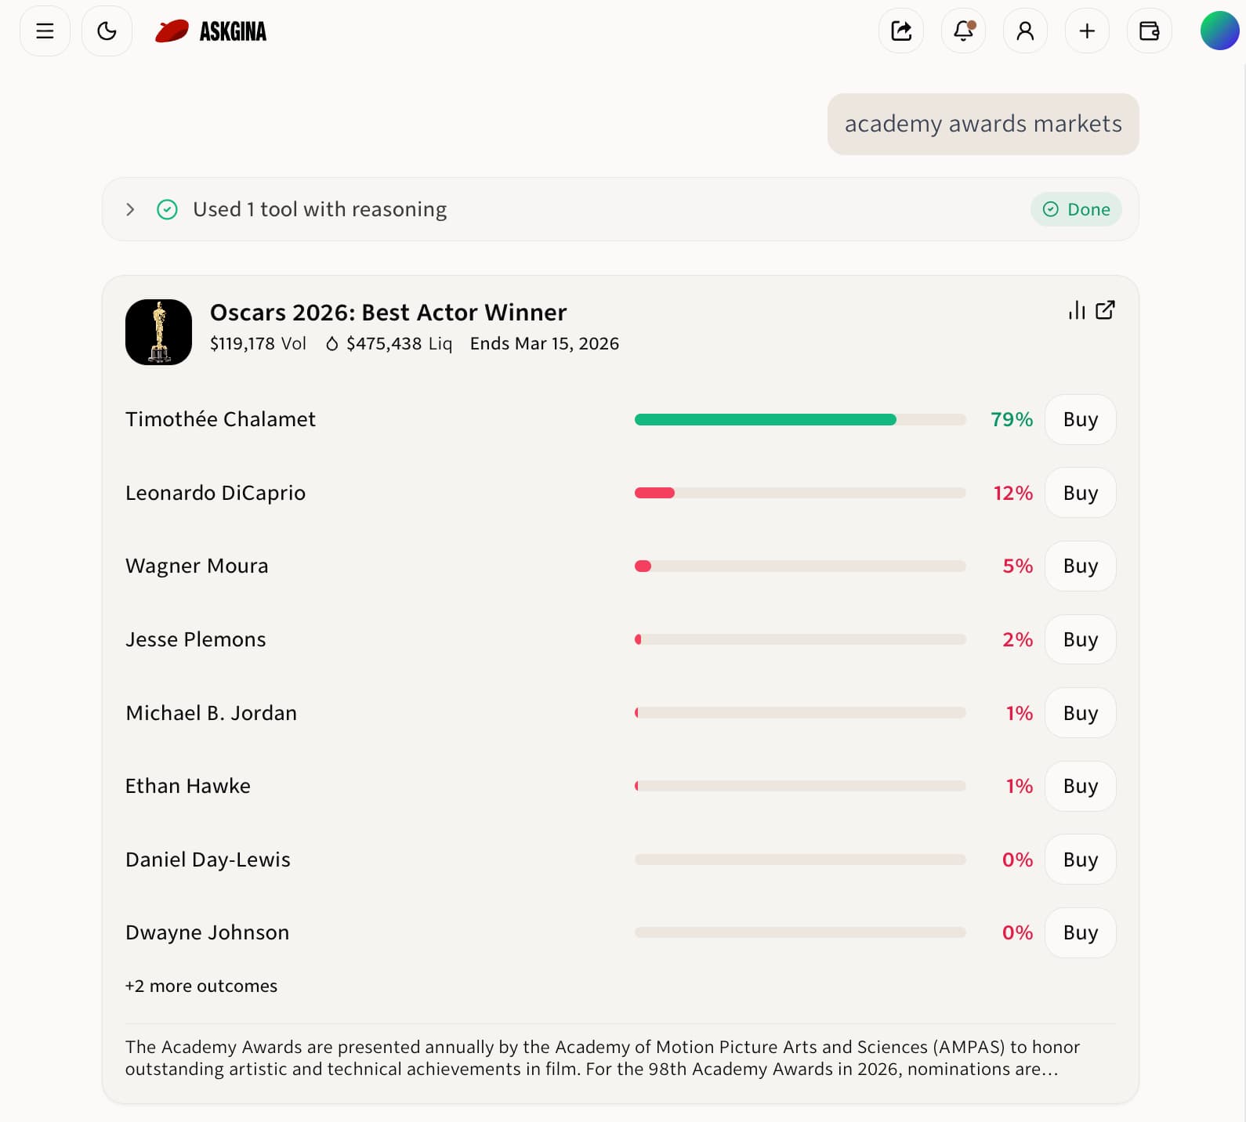Open notifications bell
The width and height of the screenshot is (1246, 1122).
point(963,31)
